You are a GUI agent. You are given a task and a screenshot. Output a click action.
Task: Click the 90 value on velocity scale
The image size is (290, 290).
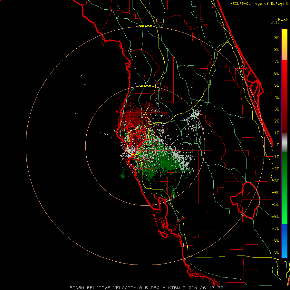[277, 38]
